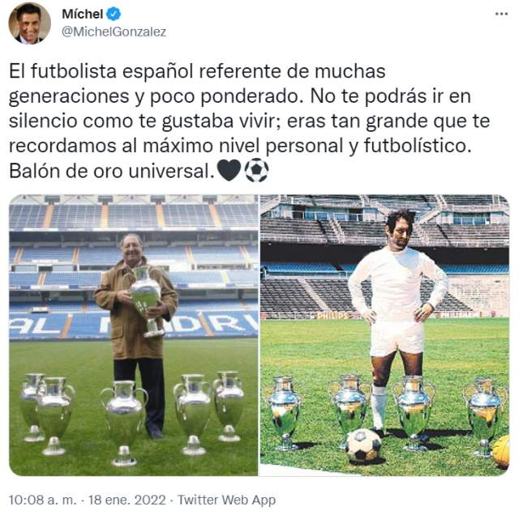Image resolution: width=519 pixels, height=515 pixels.
Task: Click the trophy held by the man
Action: [146, 300]
